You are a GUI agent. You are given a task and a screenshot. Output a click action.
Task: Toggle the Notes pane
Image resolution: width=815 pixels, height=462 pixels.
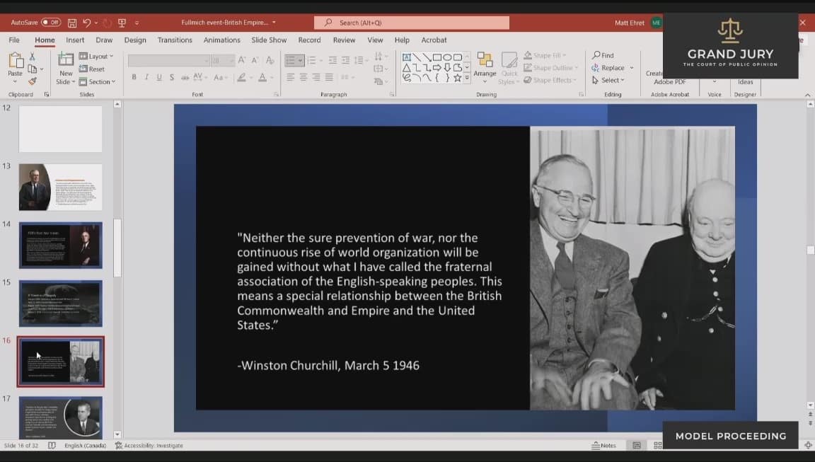(x=603, y=445)
